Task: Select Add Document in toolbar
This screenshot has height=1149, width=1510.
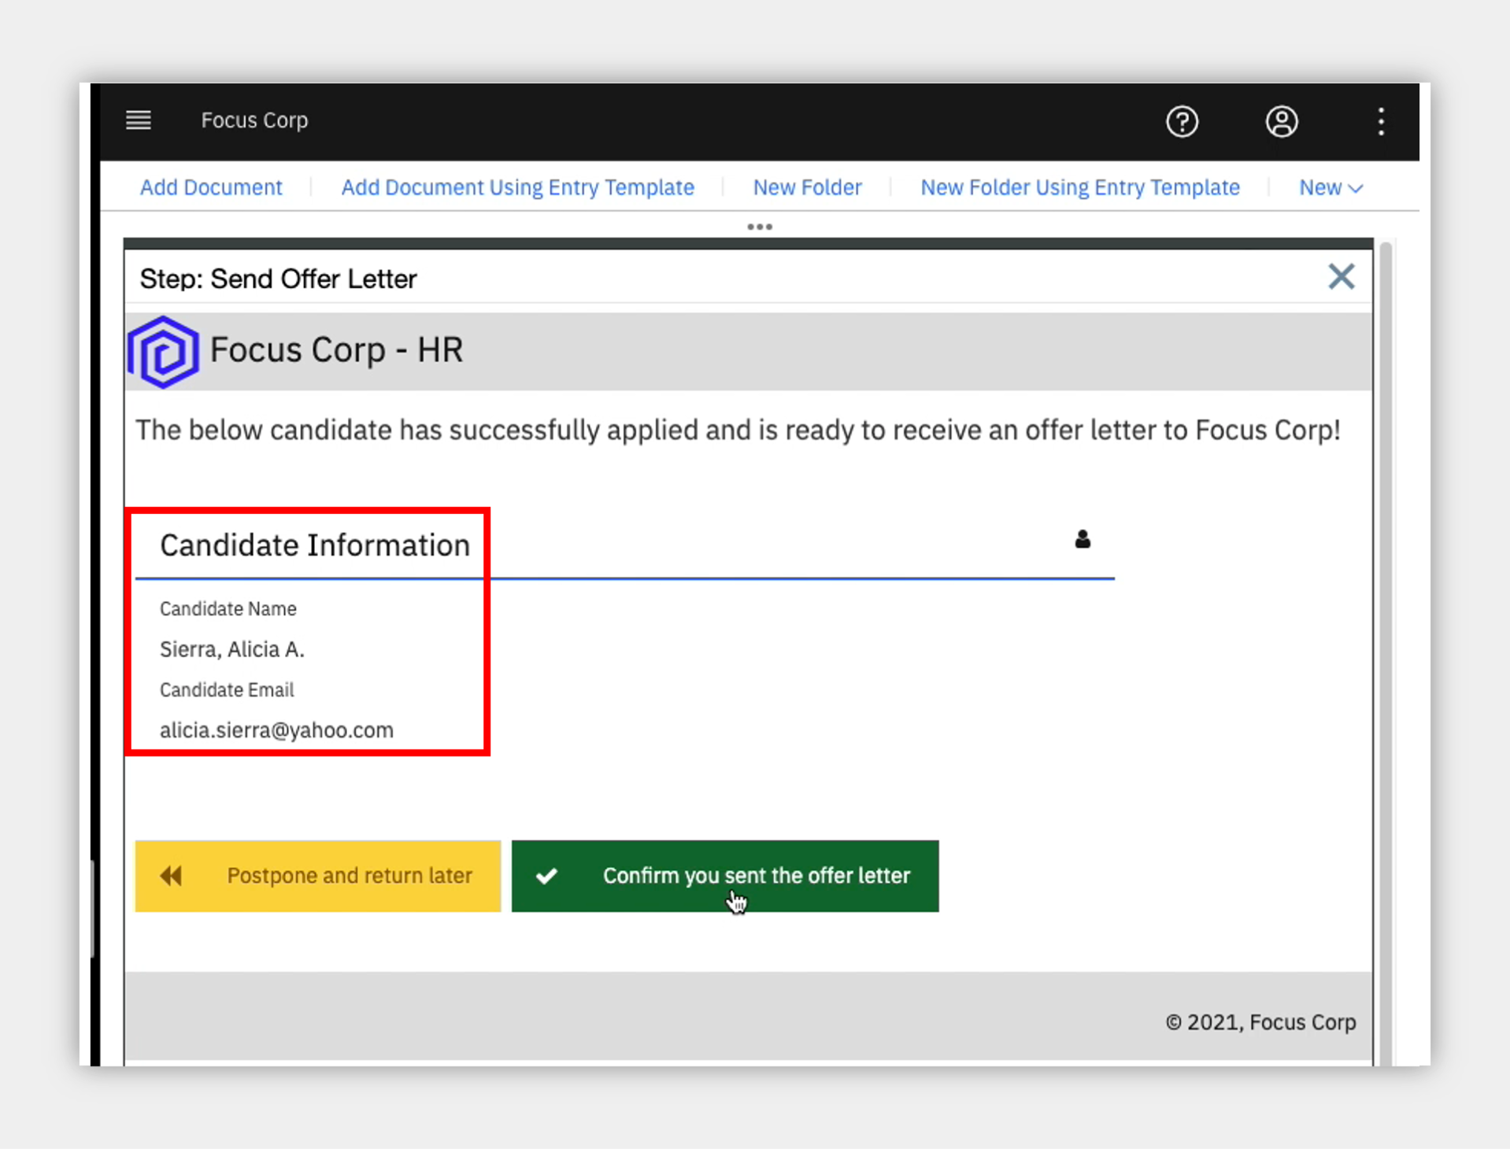Action: pyautogui.click(x=211, y=187)
